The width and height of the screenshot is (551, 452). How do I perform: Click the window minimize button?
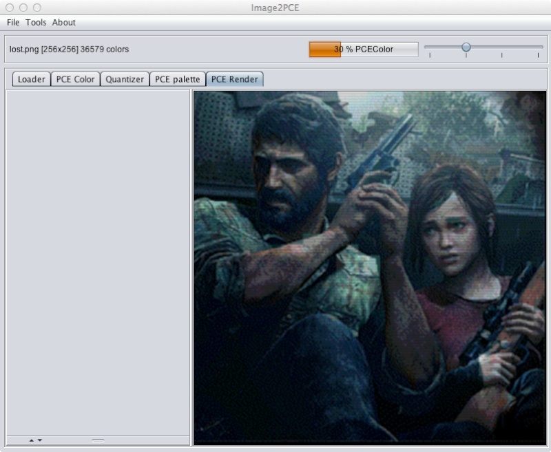point(23,8)
